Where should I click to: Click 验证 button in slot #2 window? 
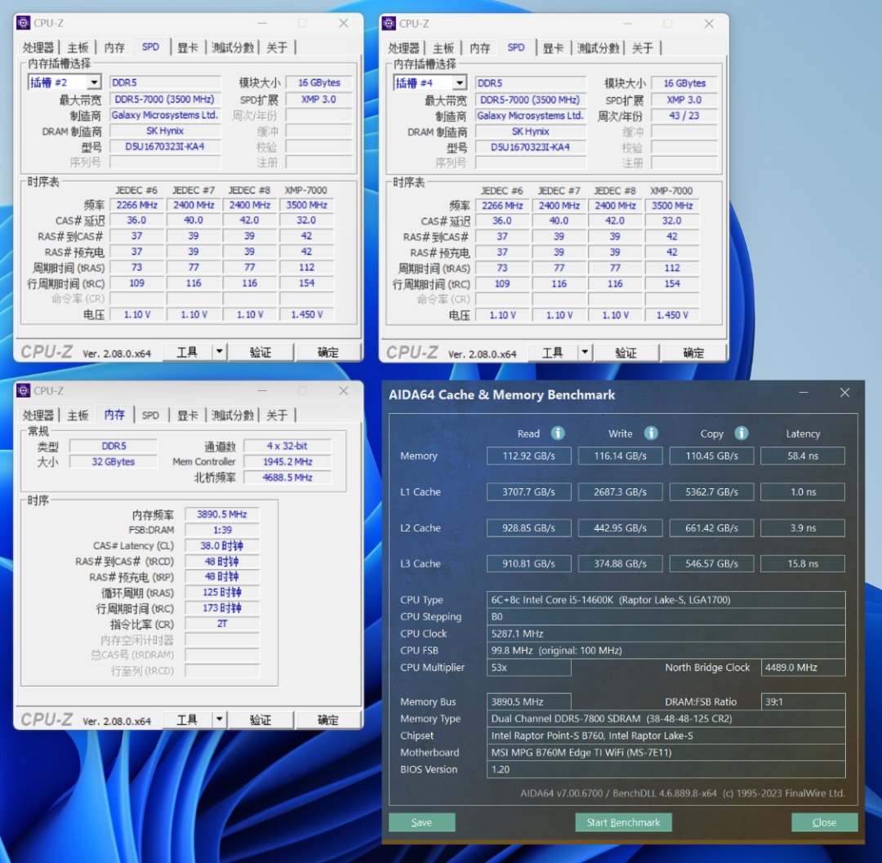(261, 352)
